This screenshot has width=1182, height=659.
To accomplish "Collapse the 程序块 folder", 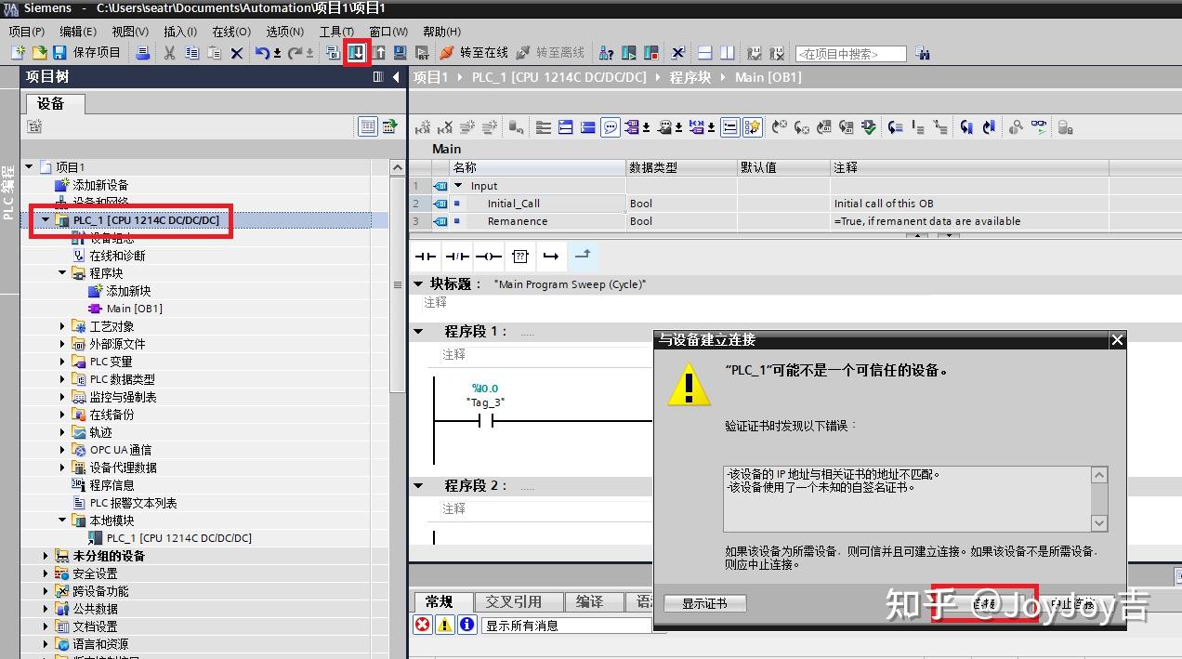I will coord(62,273).
